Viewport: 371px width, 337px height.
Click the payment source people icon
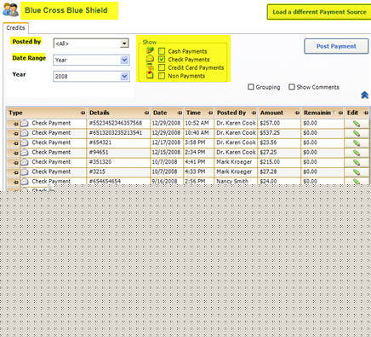coord(10,9)
